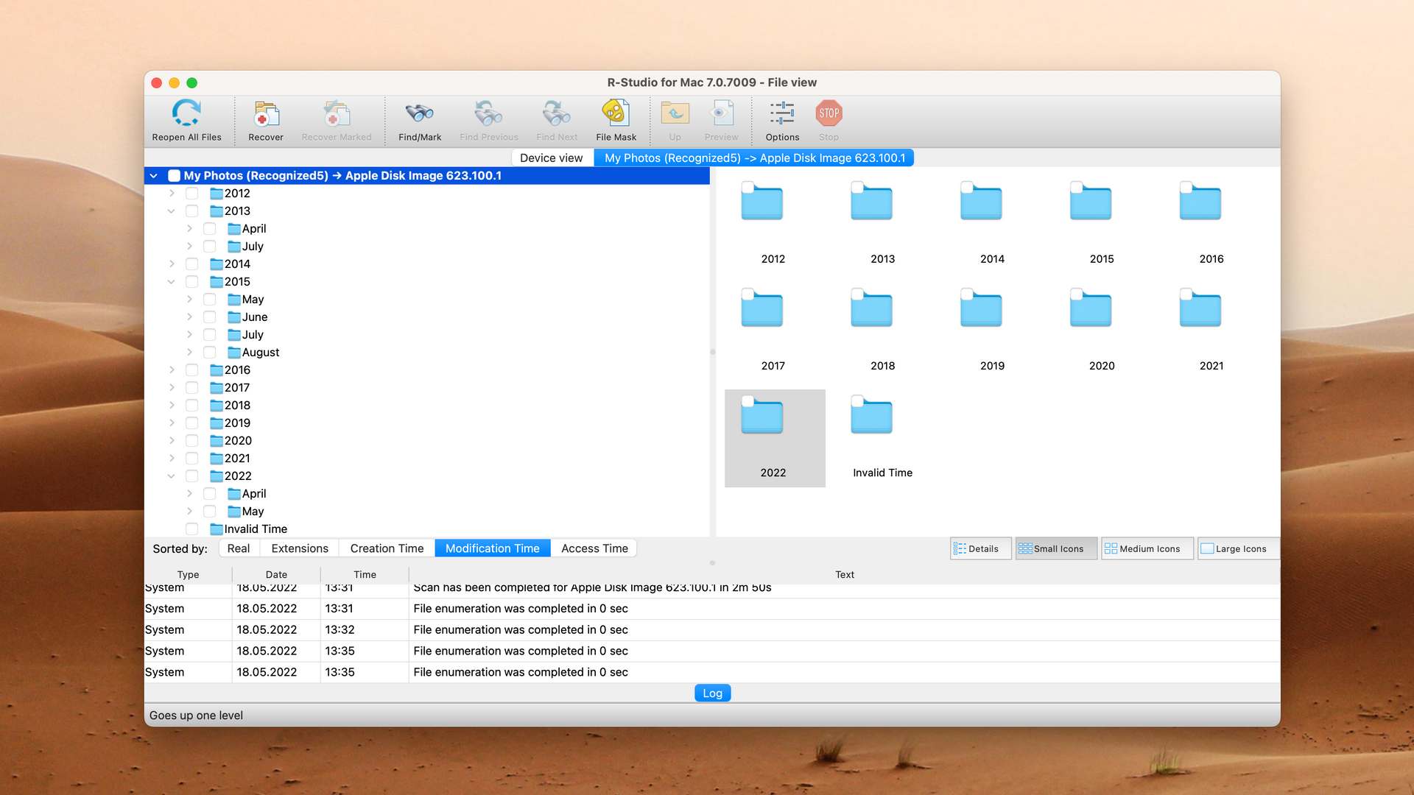Select the 2014 folder icon in the right pane
The image size is (1414, 795).
[981, 201]
